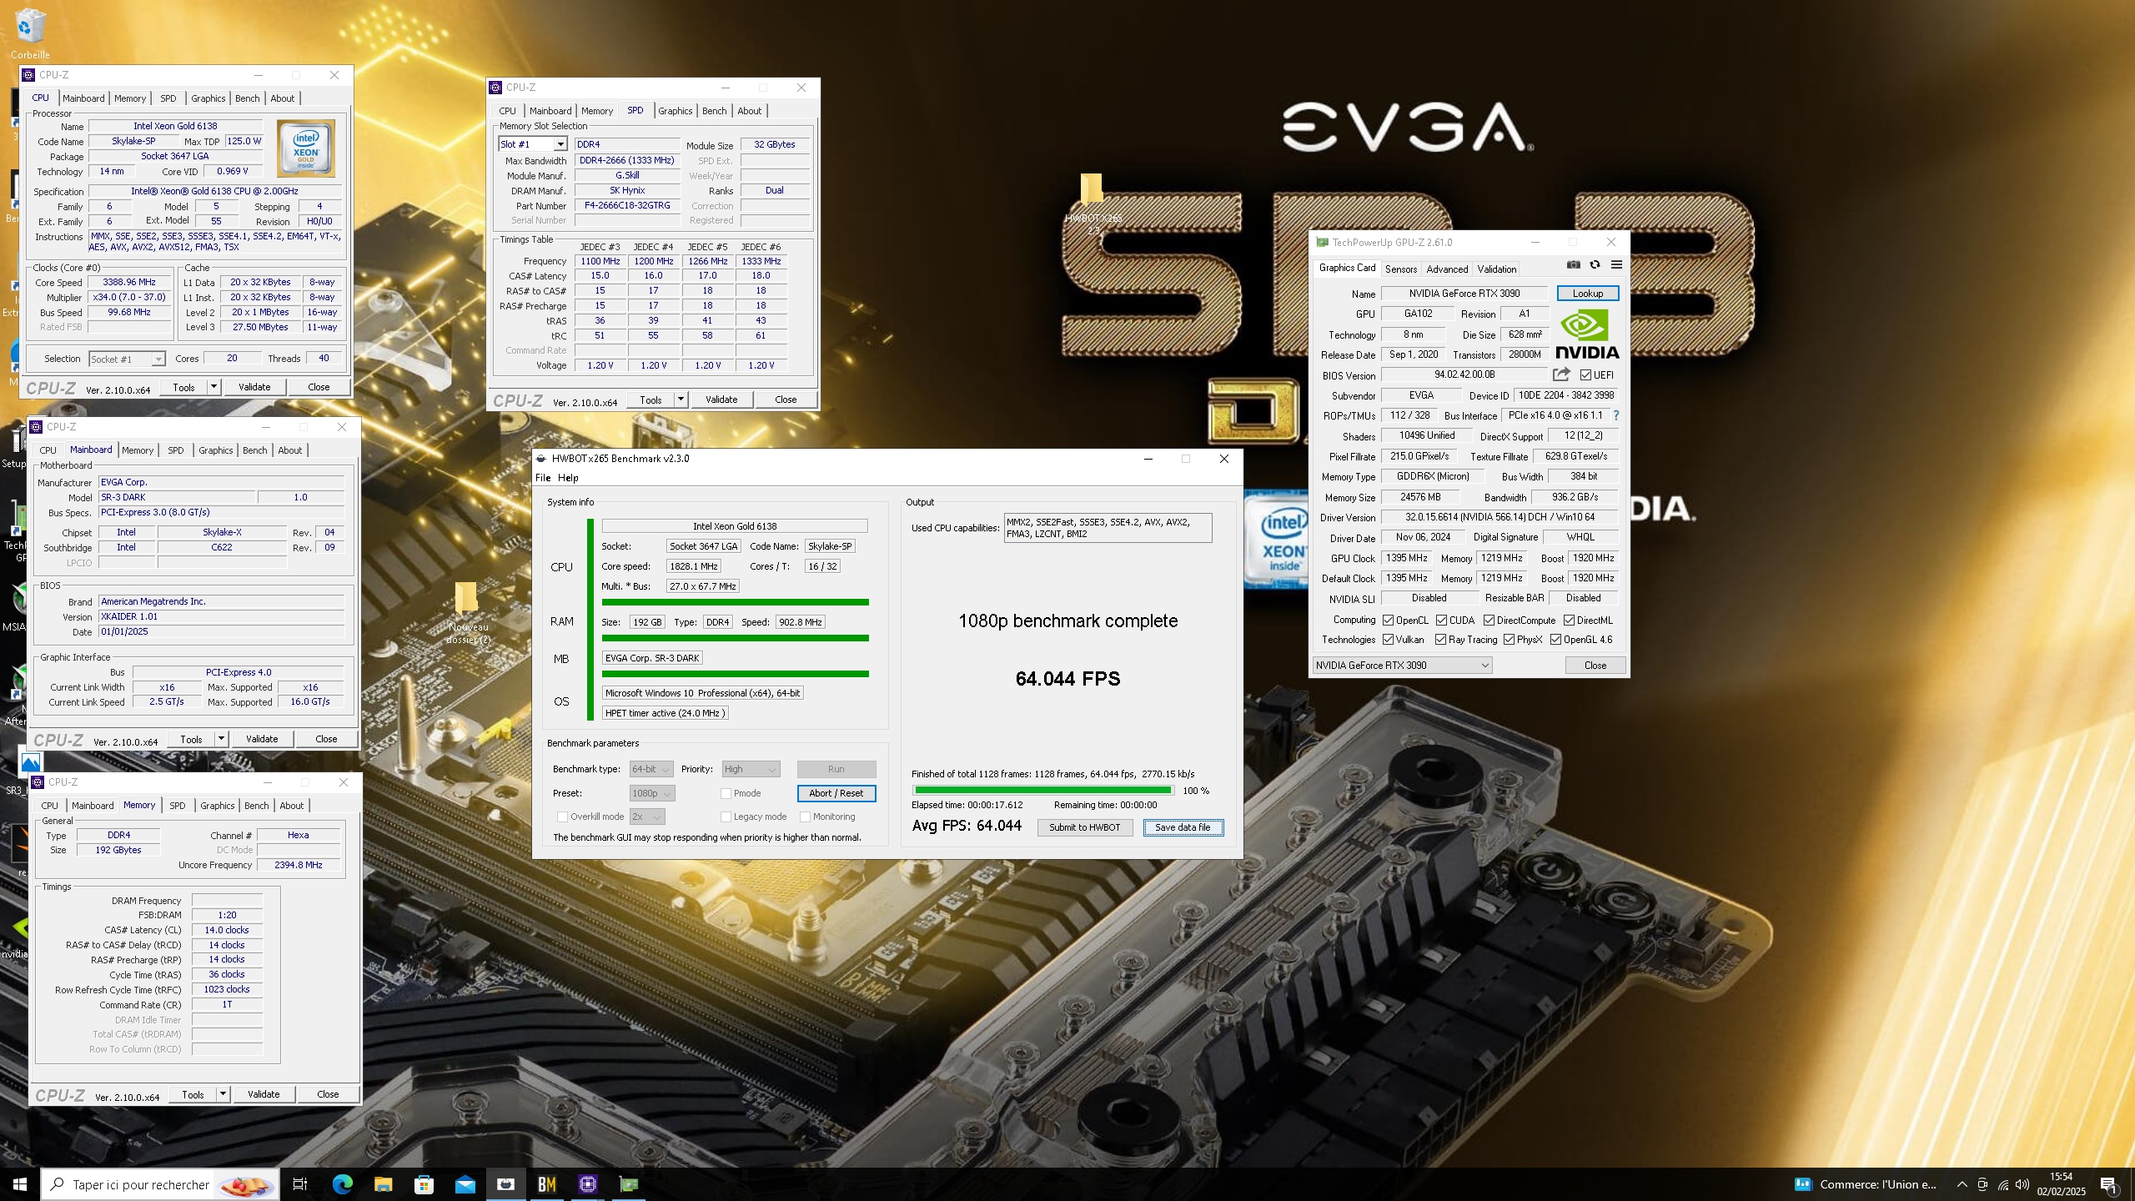Open Help menu in HWBOT x265
The width and height of the screenshot is (2135, 1201).
click(x=568, y=478)
